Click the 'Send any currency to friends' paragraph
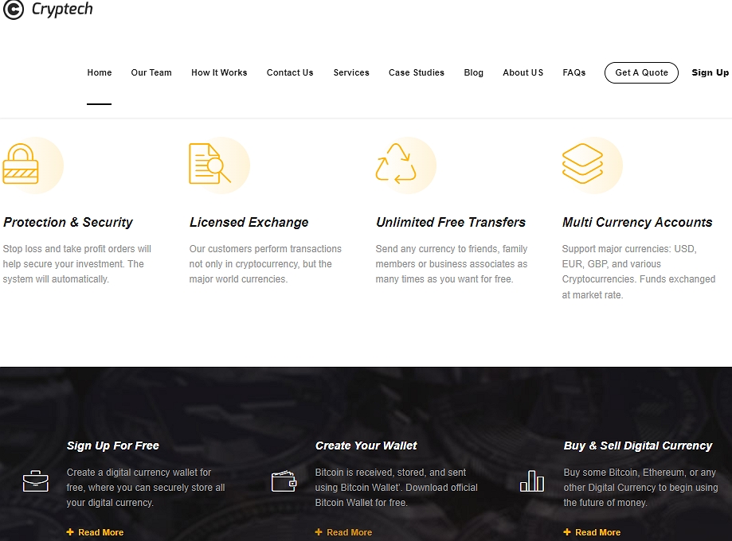The image size is (732, 541). (x=452, y=264)
